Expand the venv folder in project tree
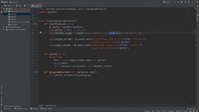 coord(6,12)
